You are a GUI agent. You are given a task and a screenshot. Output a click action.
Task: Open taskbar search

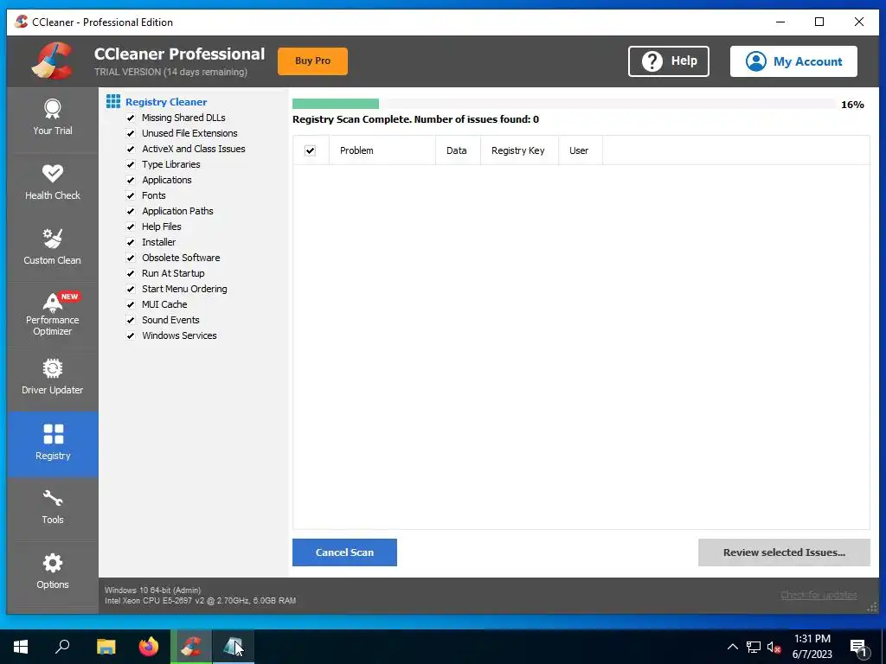tap(62, 647)
